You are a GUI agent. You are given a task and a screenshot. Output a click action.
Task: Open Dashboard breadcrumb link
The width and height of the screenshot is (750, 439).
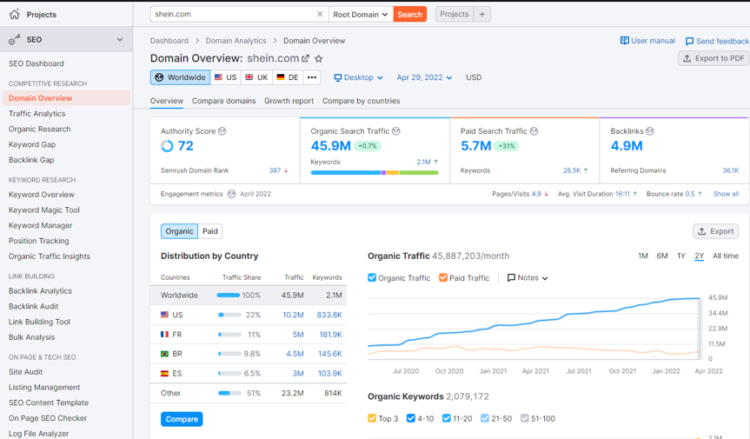click(169, 41)
